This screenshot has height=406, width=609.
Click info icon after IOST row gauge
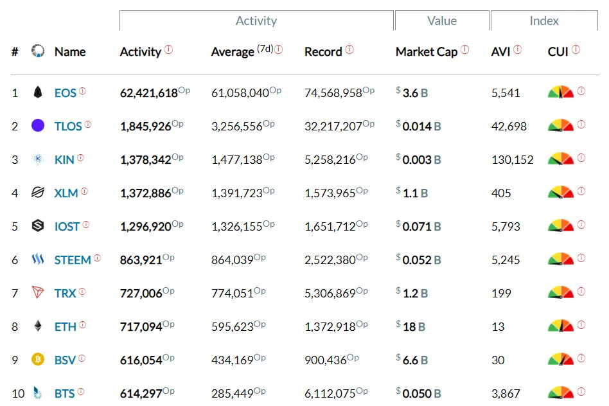coord(581,225)
